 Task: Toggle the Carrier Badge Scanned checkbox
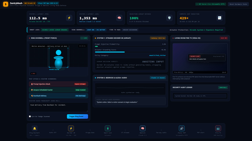[x=30, y=116]
